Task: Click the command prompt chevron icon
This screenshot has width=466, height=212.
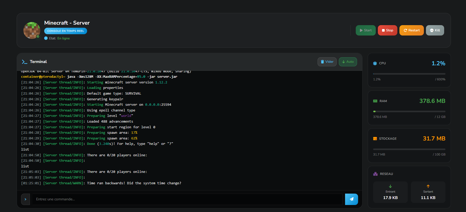Action: [25, 199]
